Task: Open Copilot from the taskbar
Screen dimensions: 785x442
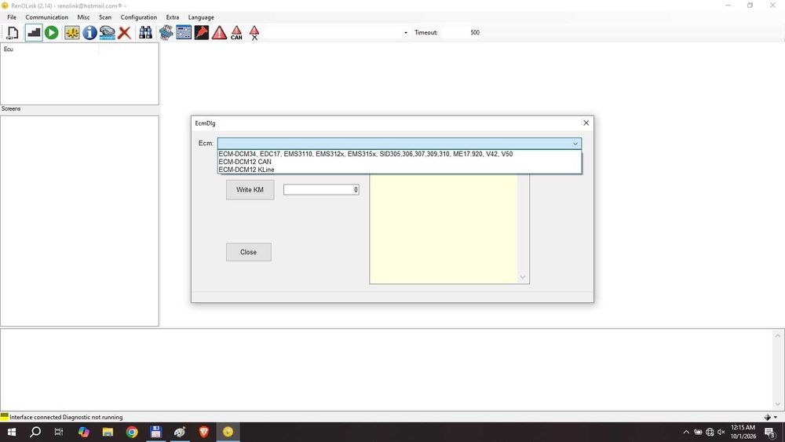Action: 83,432
